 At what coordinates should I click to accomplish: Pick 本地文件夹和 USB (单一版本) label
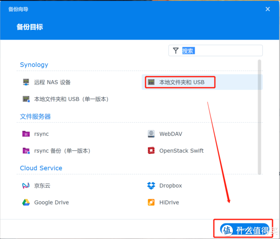pos(71,99)
